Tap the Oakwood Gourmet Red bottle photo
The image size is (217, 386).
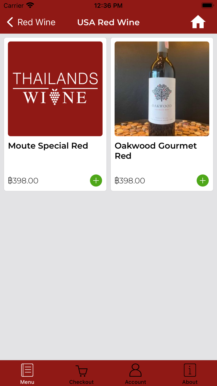click(x=162, y=89)
